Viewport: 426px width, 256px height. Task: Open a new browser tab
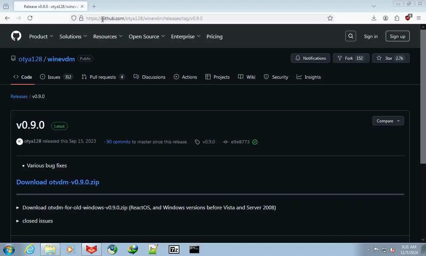94,6
